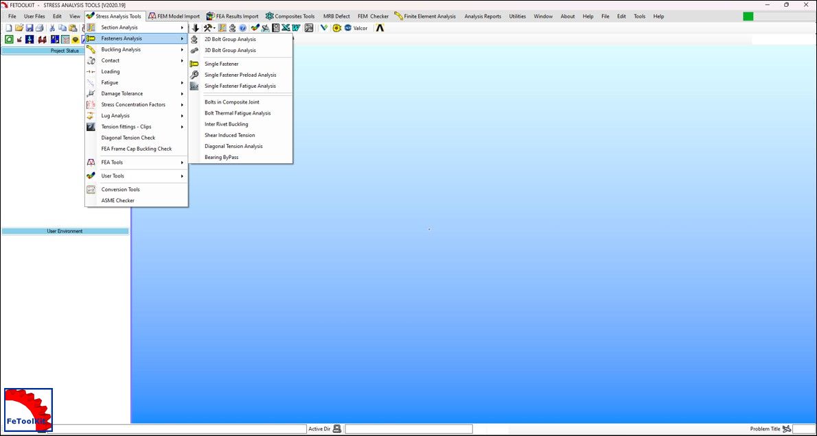Select Diagonal Tension Analysis
The image size is (817, 436).
pyautogui.click(x=241, y=146)
